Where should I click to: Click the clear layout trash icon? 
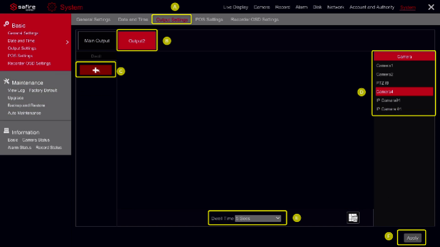pyautogui.click(x=352, y=218)
